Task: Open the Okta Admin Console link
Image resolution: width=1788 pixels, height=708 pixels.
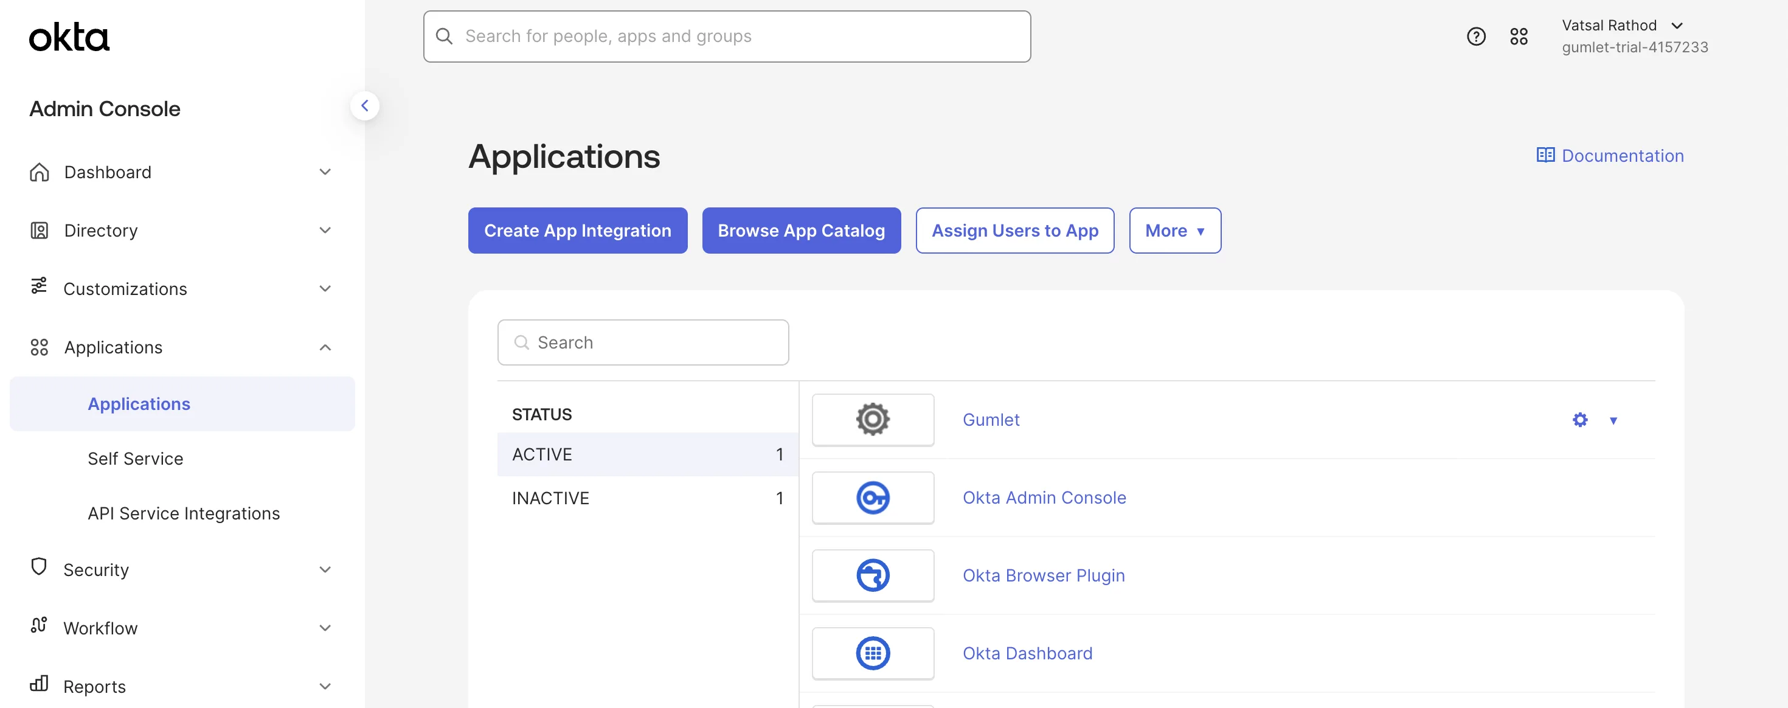Action: coord(1044,497)
